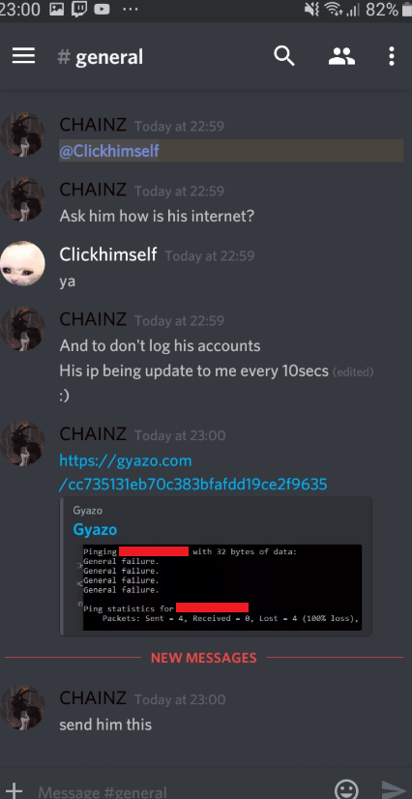This screenshot has width=412, height=799.
Task: Tap the Twitch notification icon in status bar
Action: click(x=79, y=9)
